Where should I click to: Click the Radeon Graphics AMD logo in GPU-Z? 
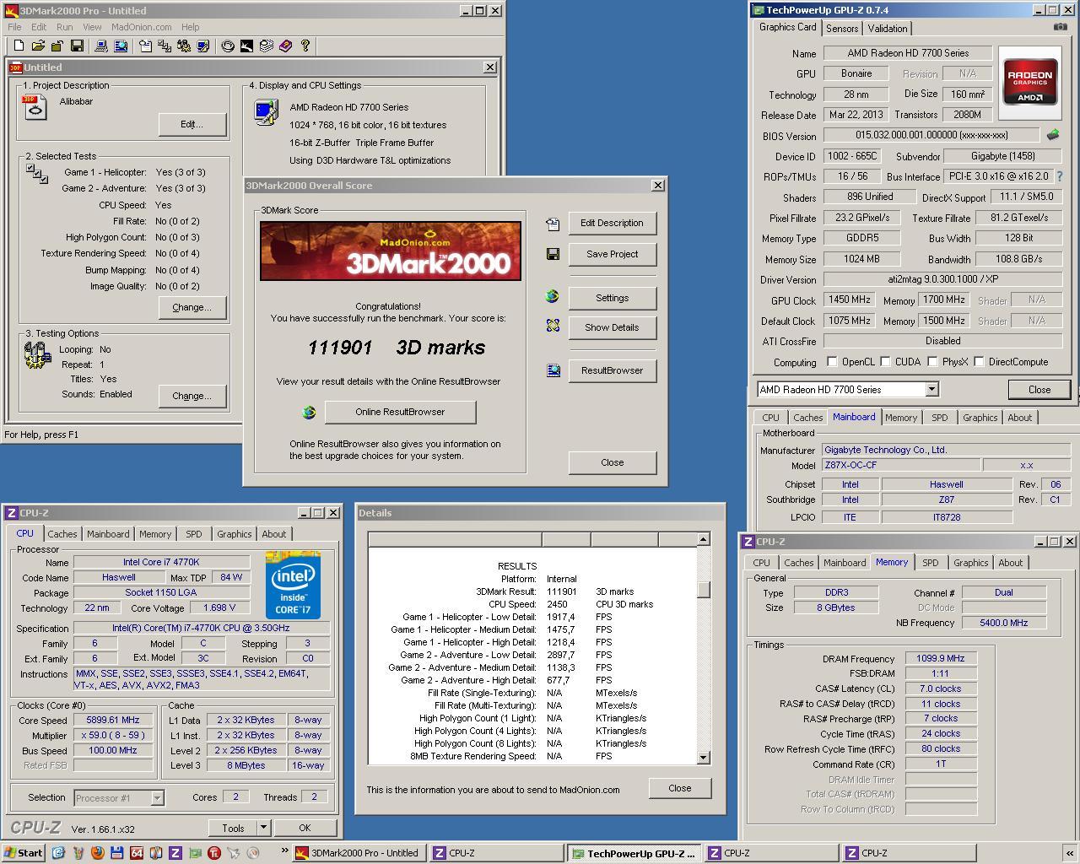pyautogui.click(x=1030, y=82)
